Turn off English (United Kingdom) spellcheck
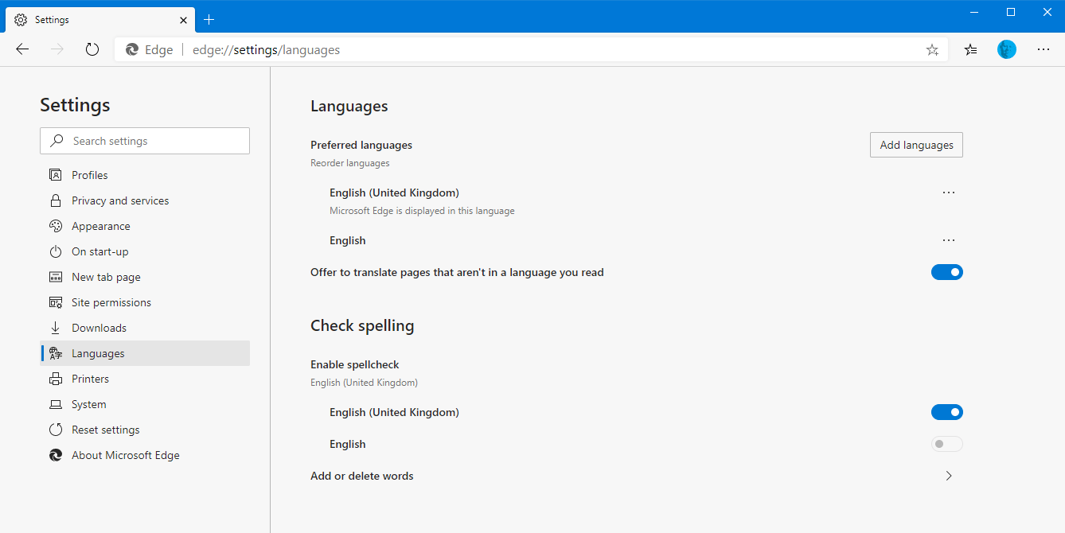This screenshot has height=533, width=1065. click(x=946, y=412)
